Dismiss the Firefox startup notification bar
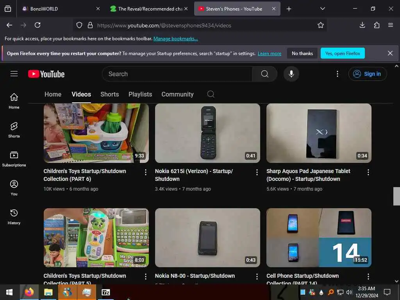The image size is (400, 300). tap(390, 53)
